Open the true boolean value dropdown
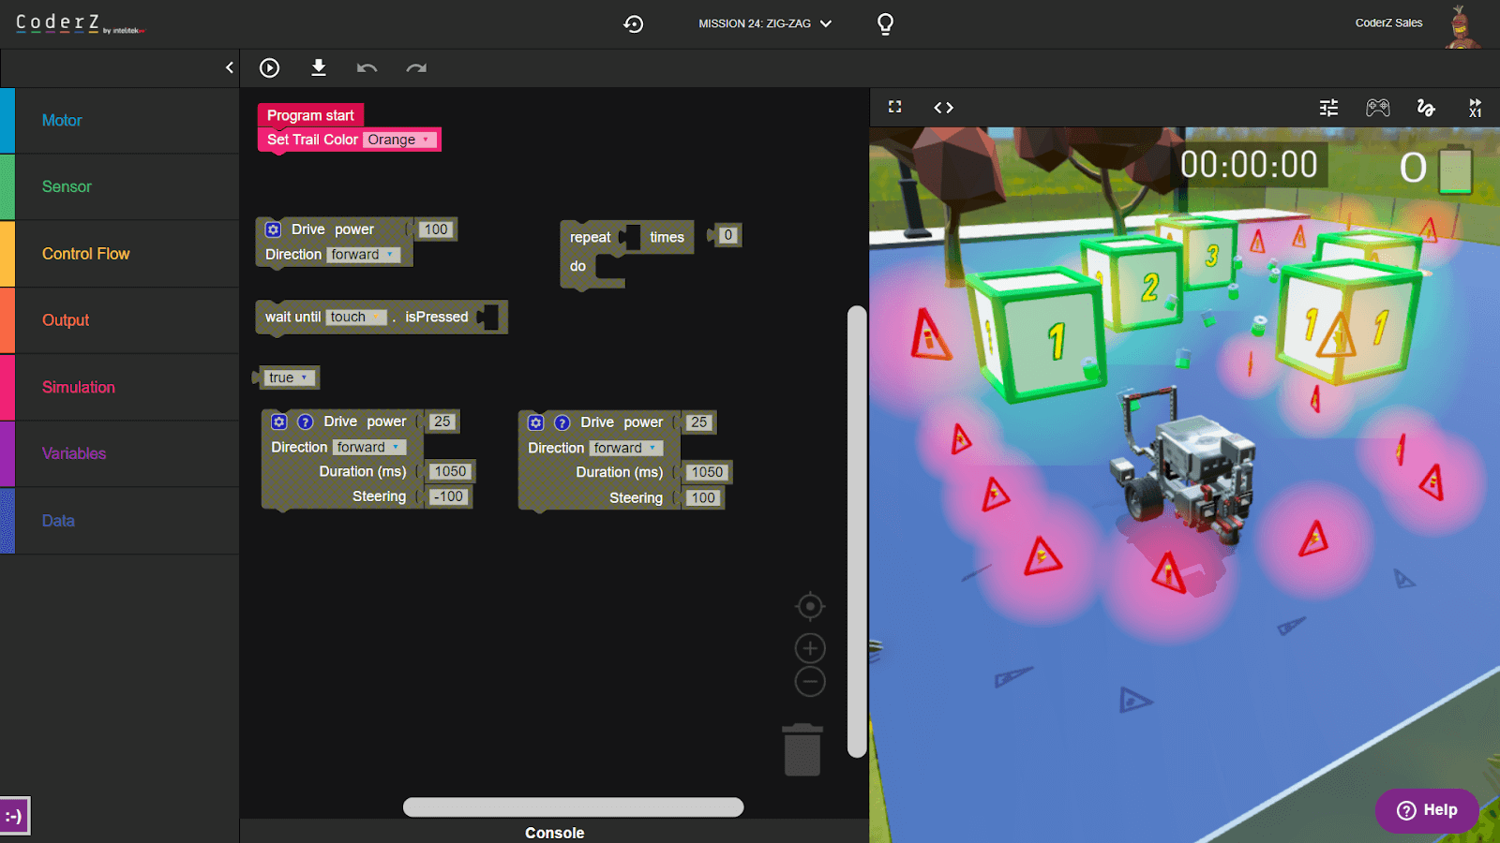1500x843 pixels. pos(289,377)
